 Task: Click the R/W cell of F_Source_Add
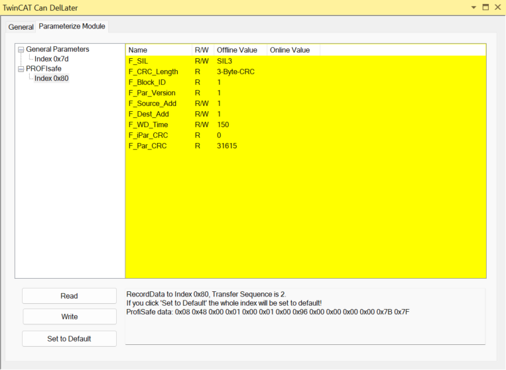point(202,103)
